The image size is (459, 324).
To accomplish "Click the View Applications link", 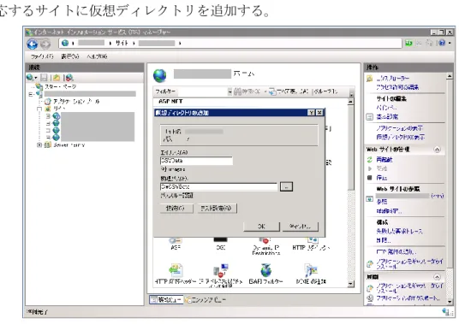I will click(x=400, y=128).
